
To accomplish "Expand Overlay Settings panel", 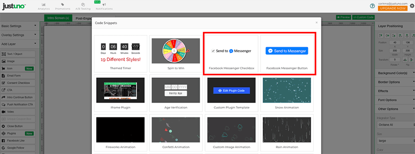I will coord(19,35).
